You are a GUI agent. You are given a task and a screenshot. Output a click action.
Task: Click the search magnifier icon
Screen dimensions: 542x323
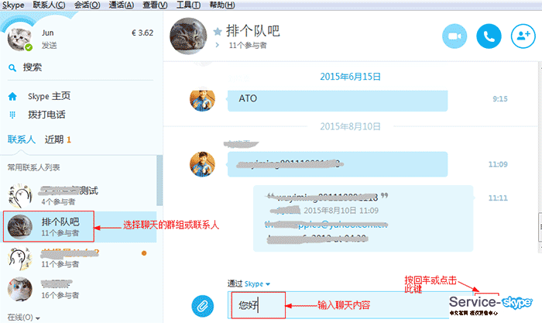coord(12,67)
